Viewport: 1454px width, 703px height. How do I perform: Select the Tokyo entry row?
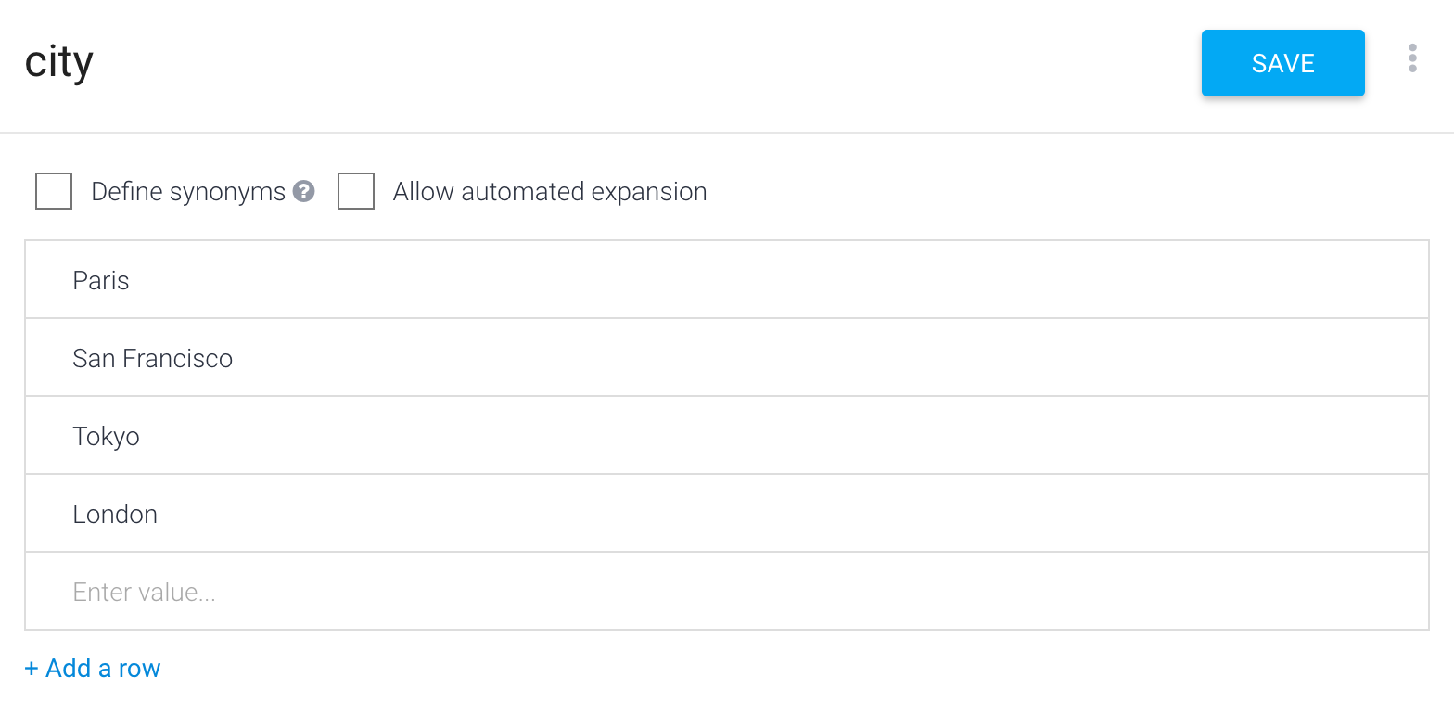[727, 436]
